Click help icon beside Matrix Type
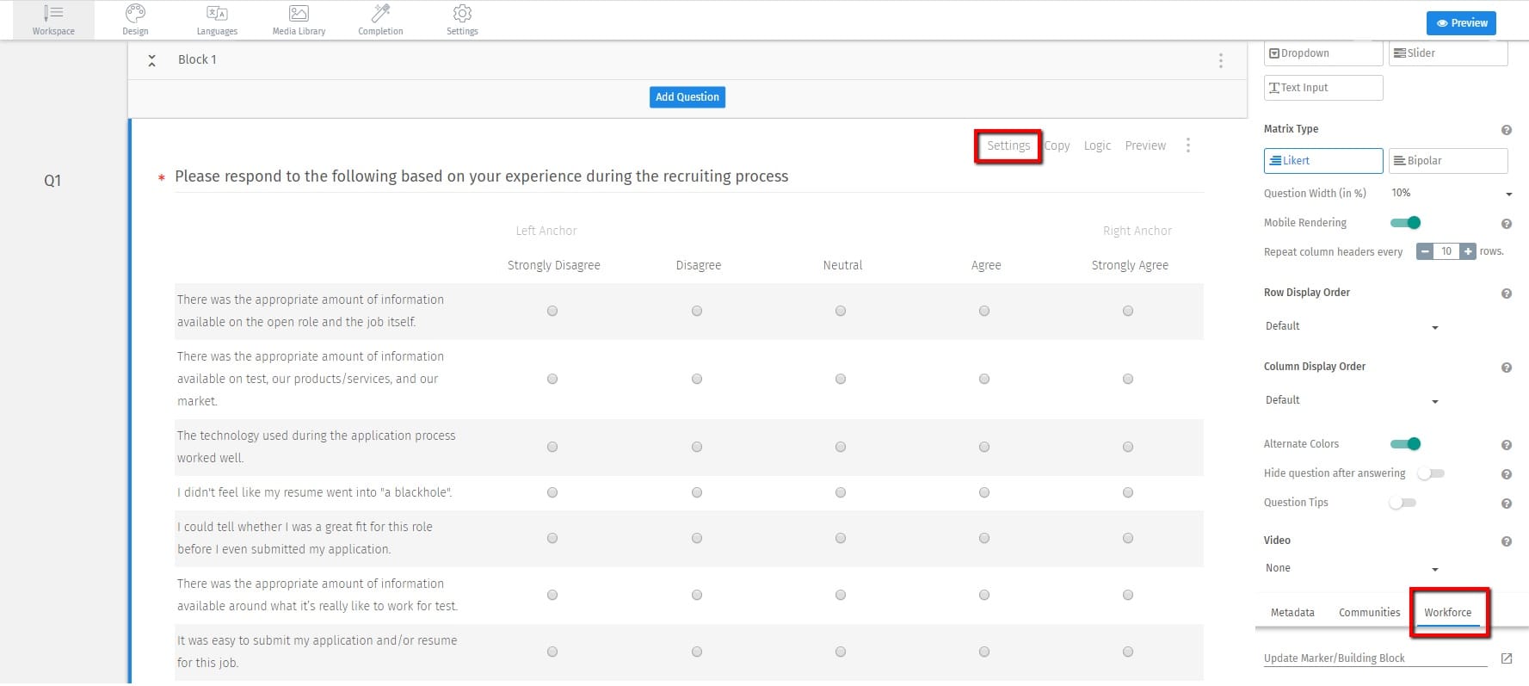 point(1506,130)
